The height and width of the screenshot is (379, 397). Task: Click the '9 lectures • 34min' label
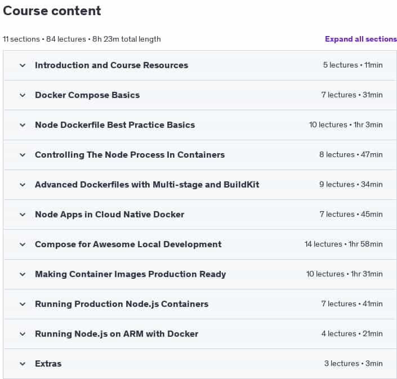point(351,185)
